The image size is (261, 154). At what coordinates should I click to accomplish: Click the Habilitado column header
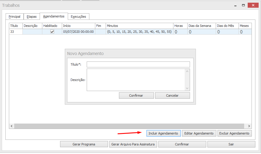[52, 26]
